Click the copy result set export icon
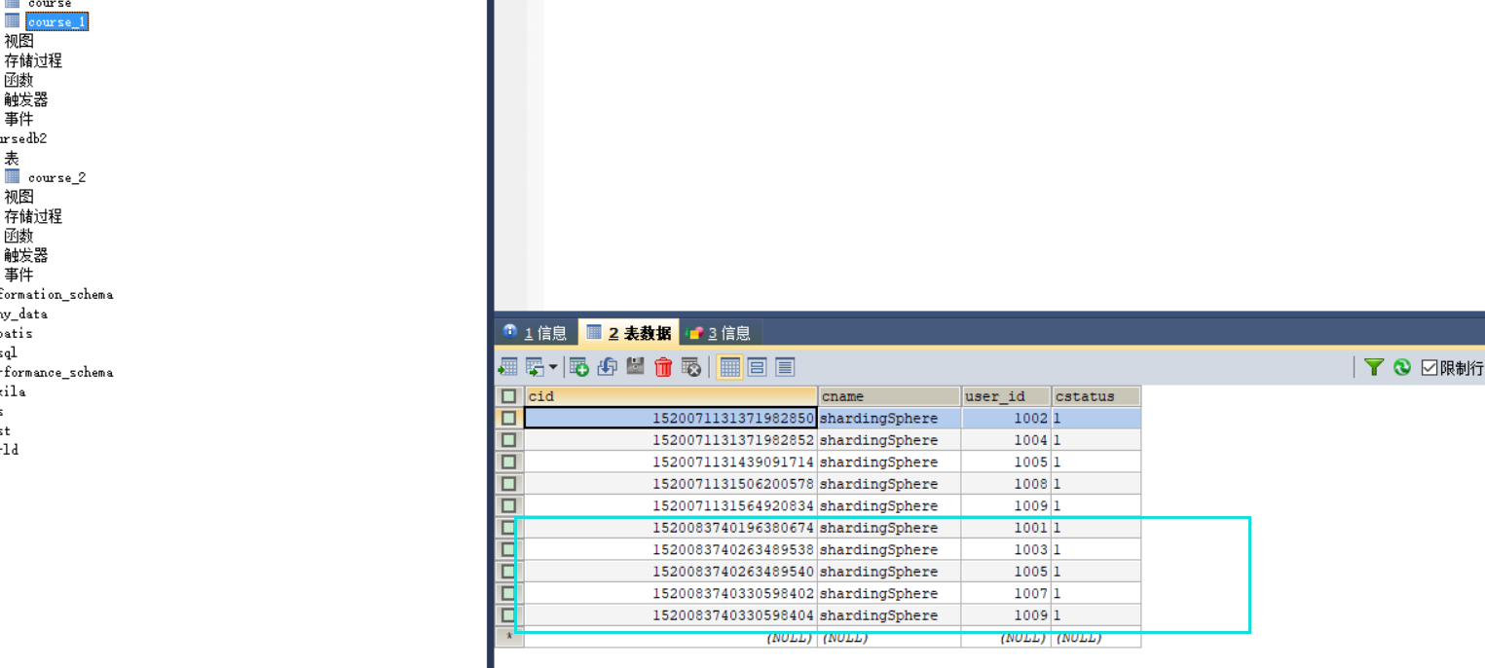The image size is (1485, 668). (535, 367)
